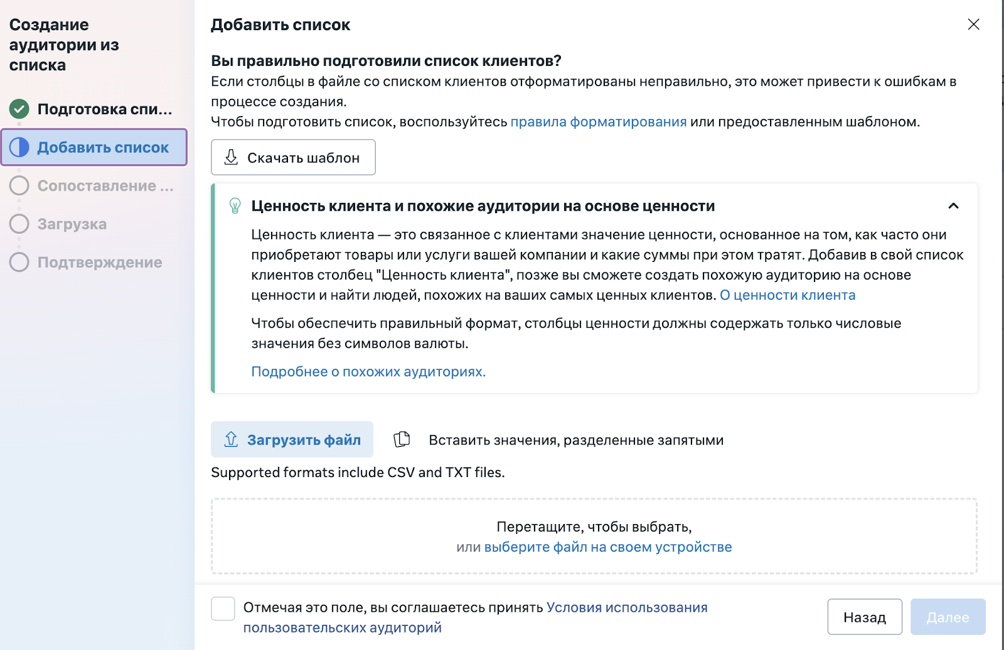Click the Ценность клиента и похожие аудитории heading
Screen dimensions: 1004x650
tap(483, 206)
